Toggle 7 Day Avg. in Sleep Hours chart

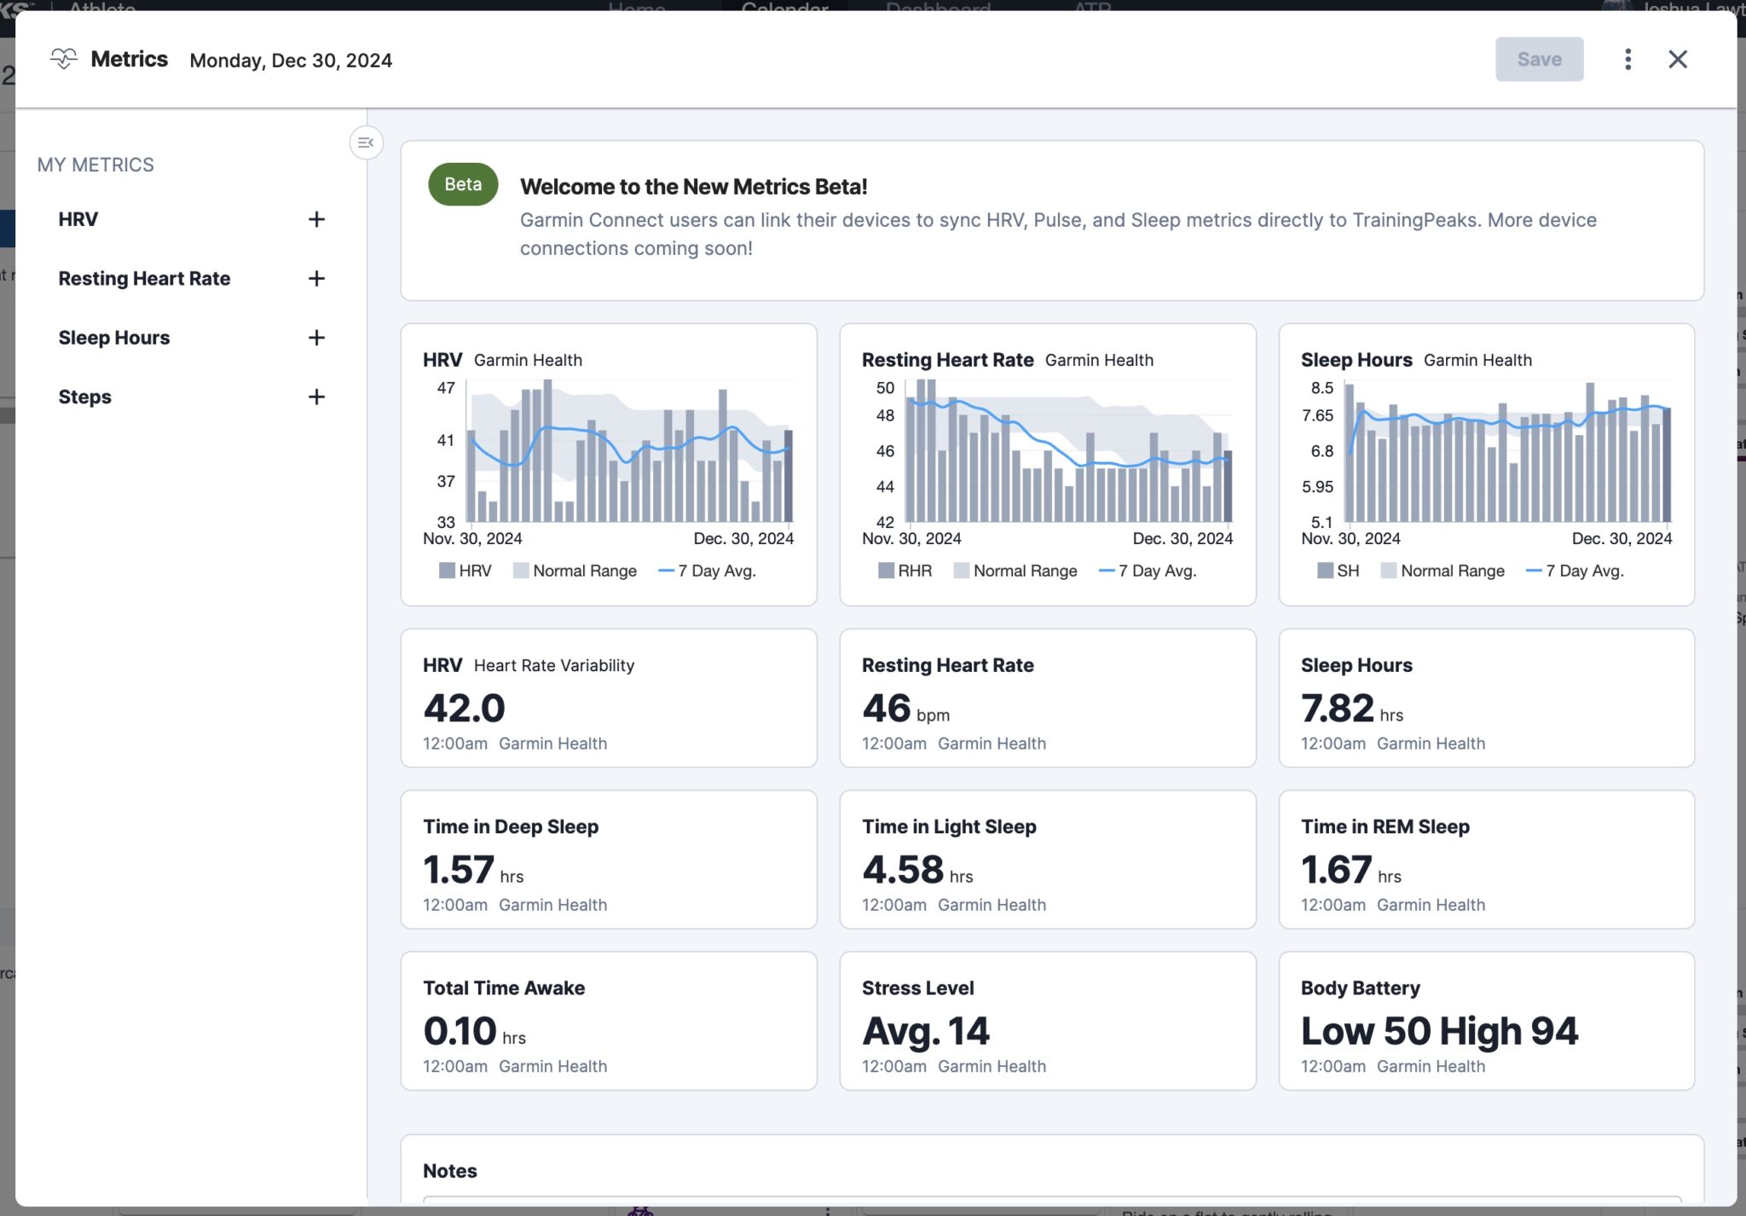1583,570
